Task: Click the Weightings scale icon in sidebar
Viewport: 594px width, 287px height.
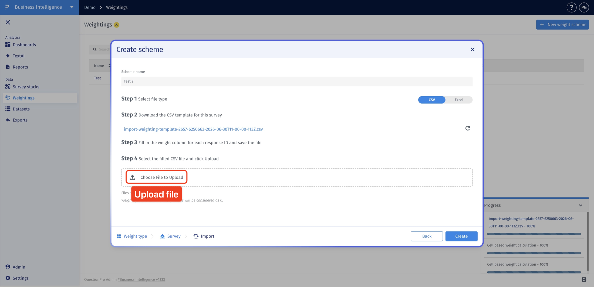Action: click(x=8, y=98)
